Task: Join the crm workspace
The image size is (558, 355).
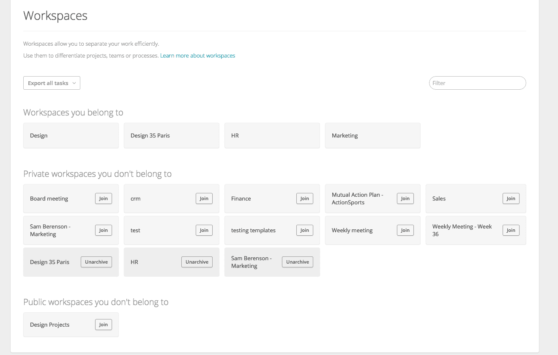Action: (x=204, y=198)
